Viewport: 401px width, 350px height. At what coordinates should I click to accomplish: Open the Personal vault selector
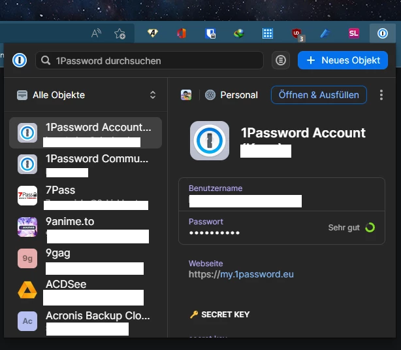[231, 95]
